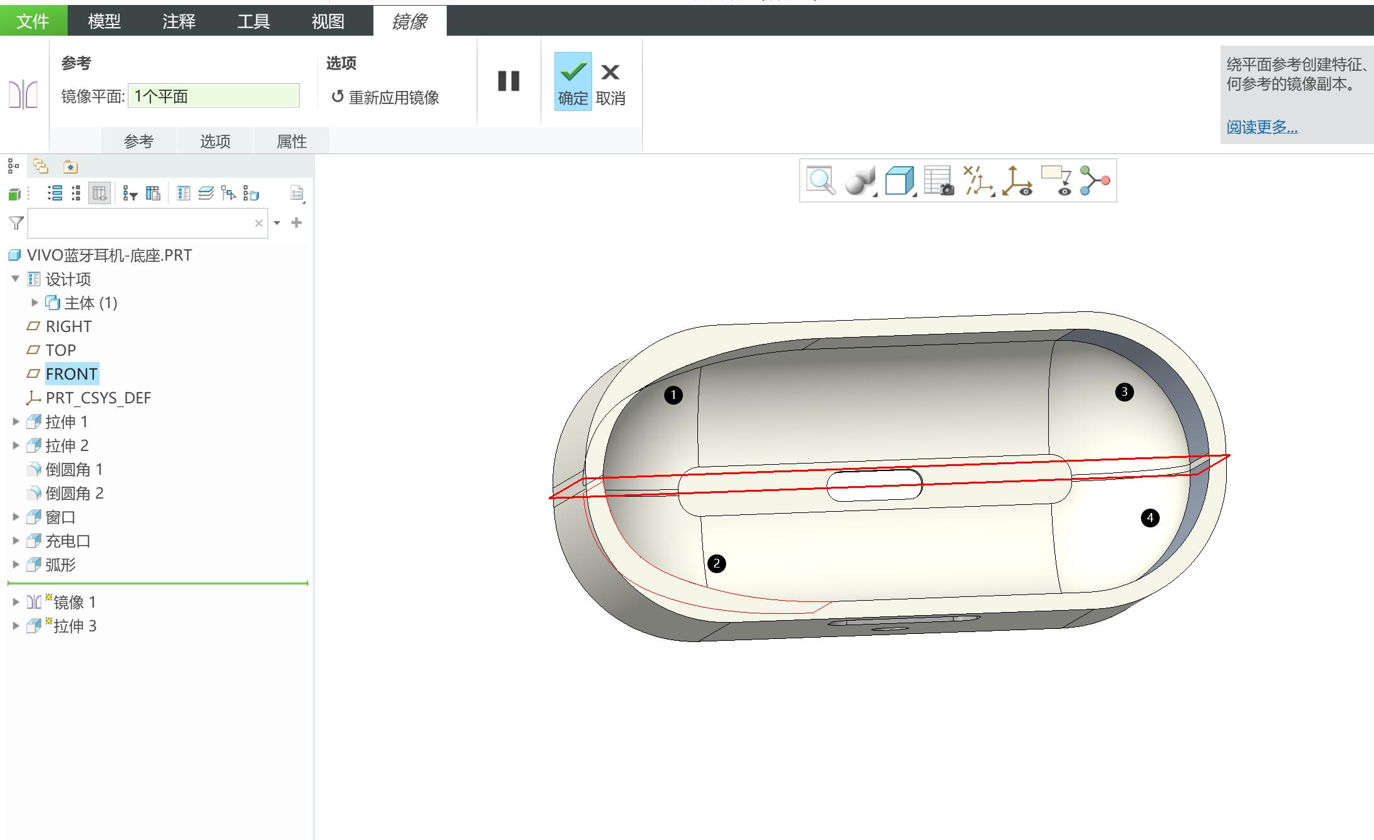Collapse the 设计项 tree node
Screen dimensions: 1374x840
coord(16,279)
